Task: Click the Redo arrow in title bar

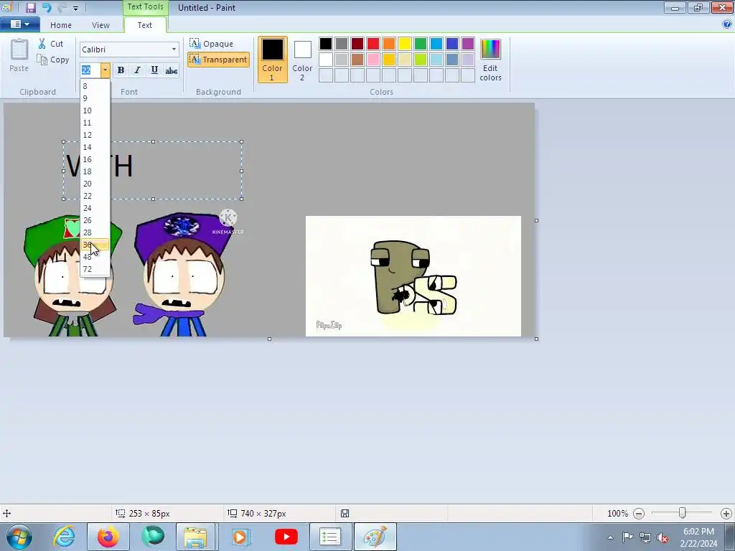Action: (x=62, y=7)
